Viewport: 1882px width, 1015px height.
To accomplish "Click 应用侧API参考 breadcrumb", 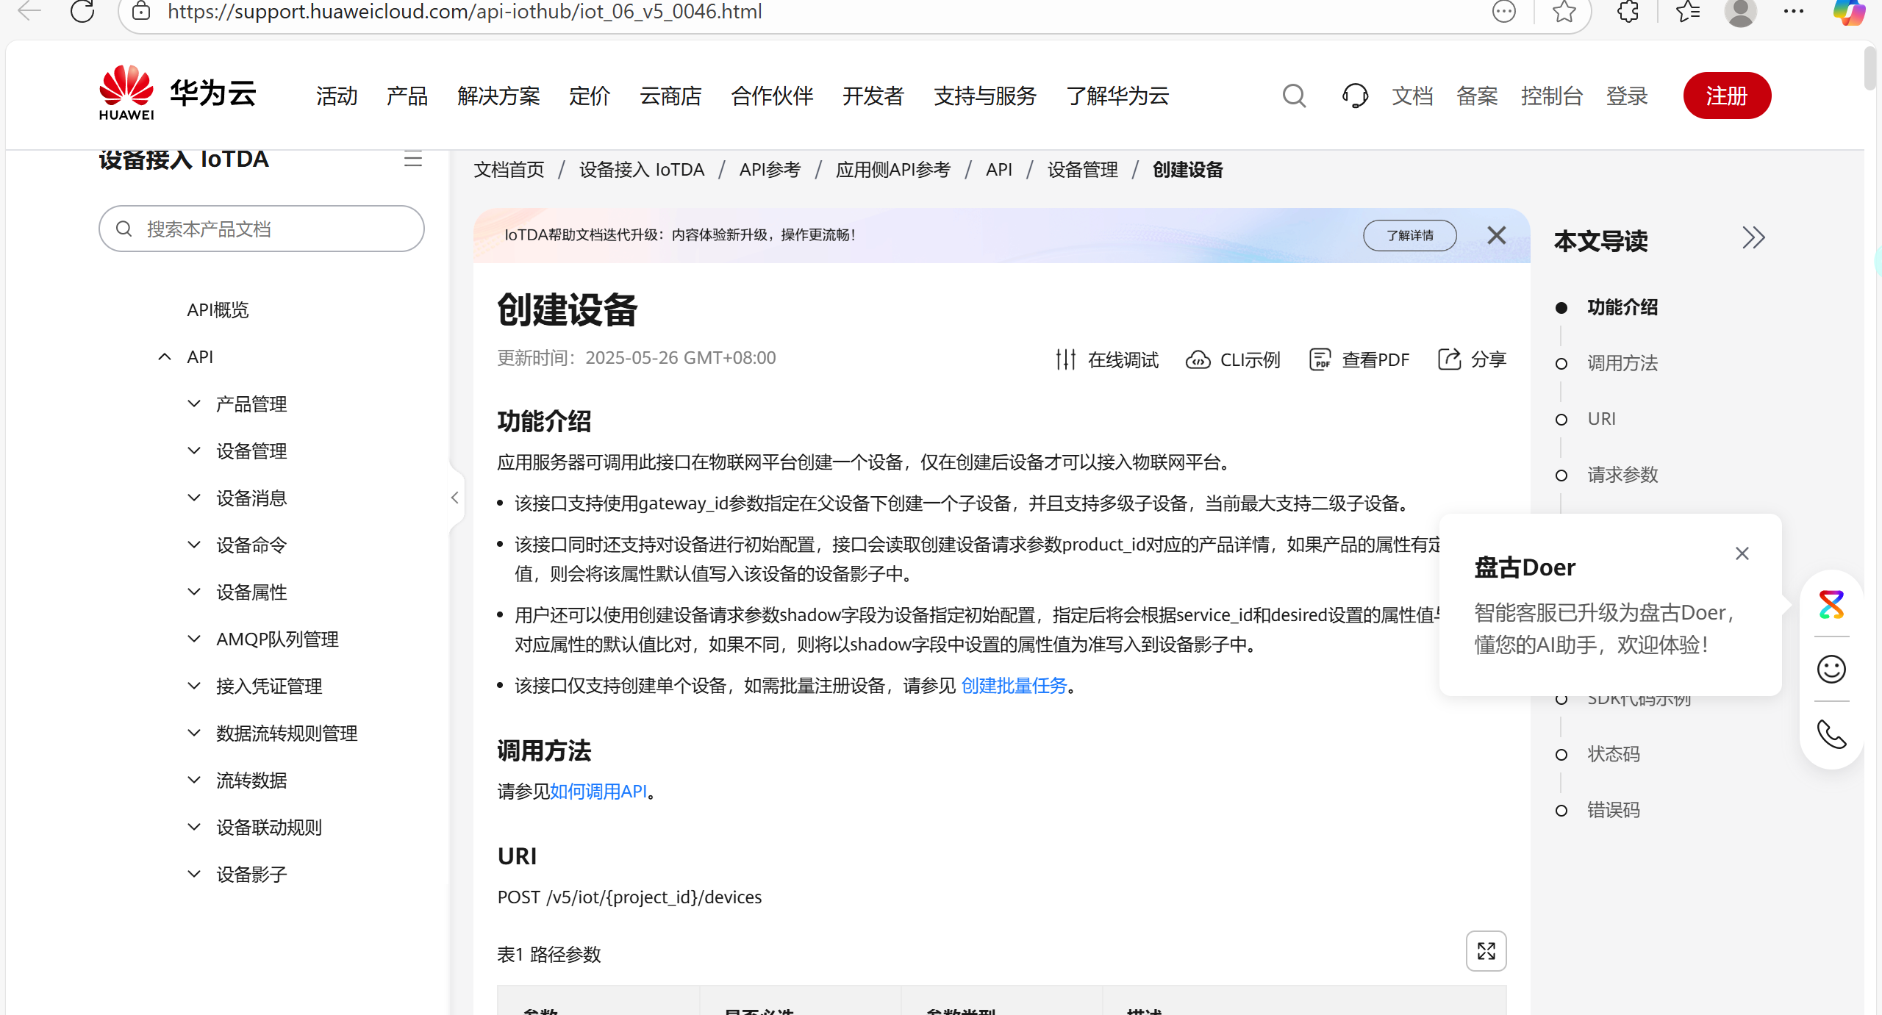I will 892,170.
